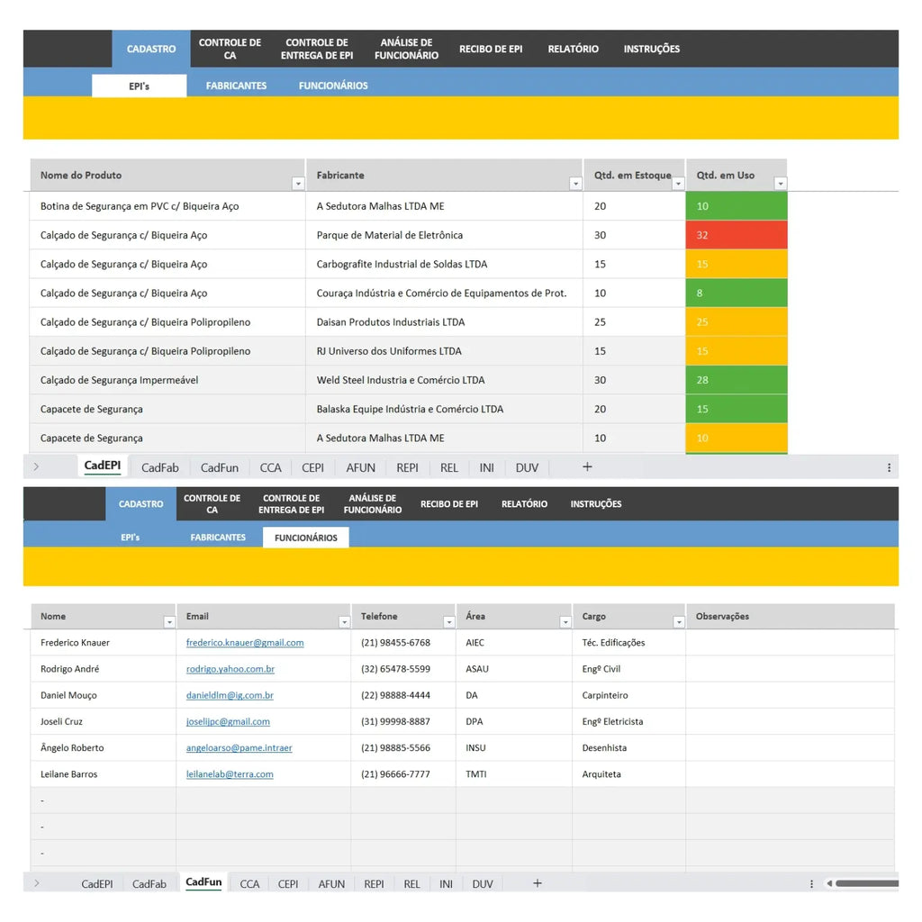Expand Qtd. em Uso filter arrow

pyautogui.click(x=781, y=184)
